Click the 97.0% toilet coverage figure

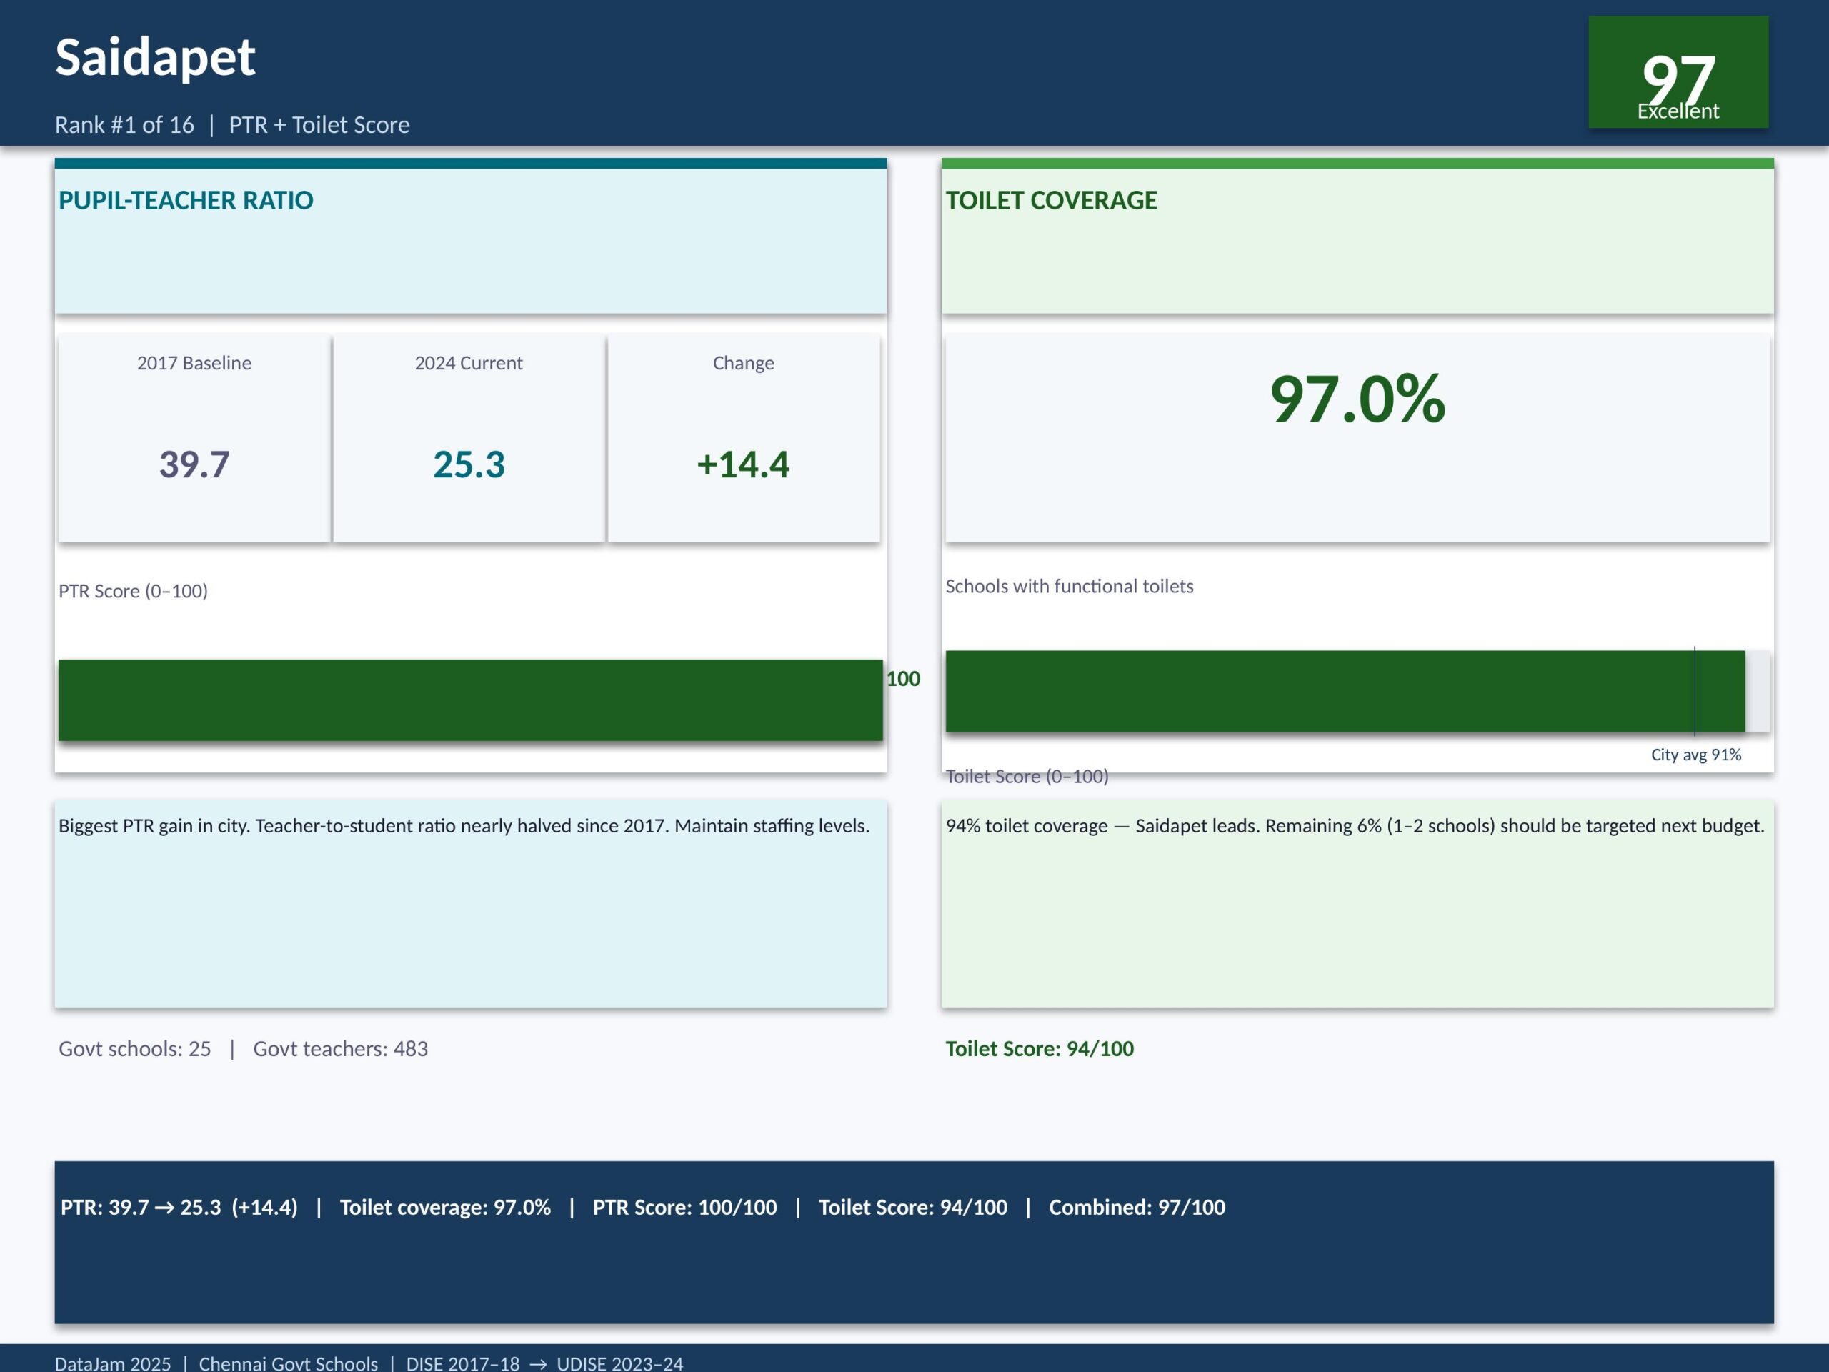pos(1357,399)
